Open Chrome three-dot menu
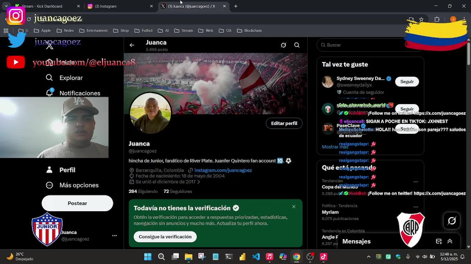471x264 pixels. 464,19
